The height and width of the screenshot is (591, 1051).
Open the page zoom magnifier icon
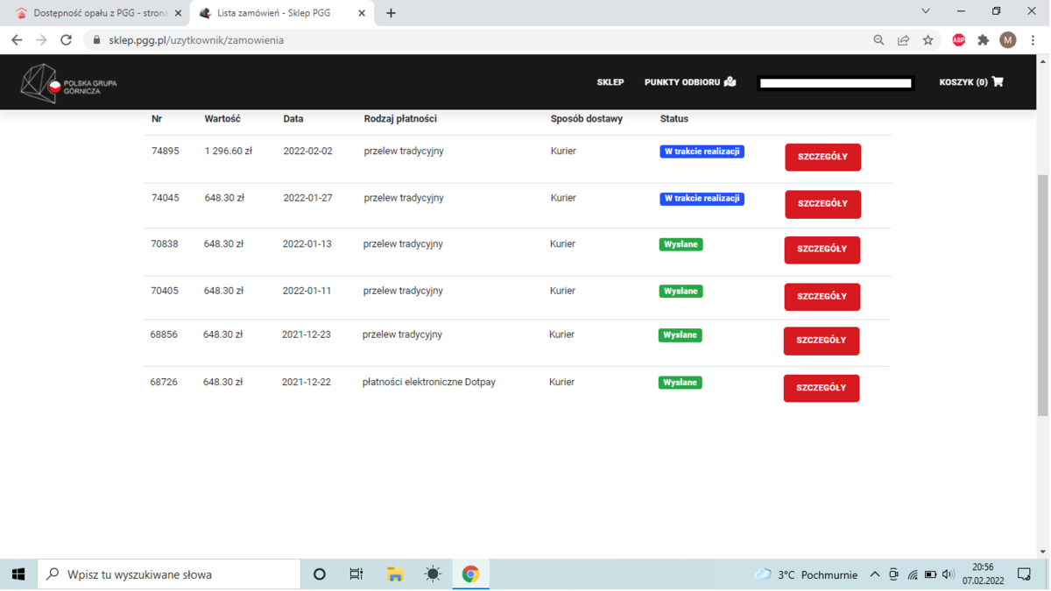coord(878,40)
